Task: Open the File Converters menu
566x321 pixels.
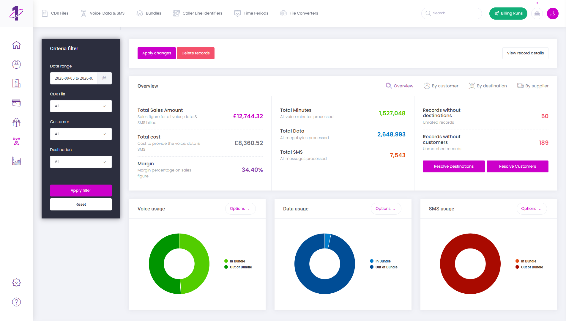Action: [x=299, y=13]
